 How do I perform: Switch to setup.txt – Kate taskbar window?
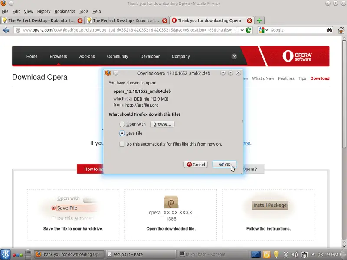141,254
